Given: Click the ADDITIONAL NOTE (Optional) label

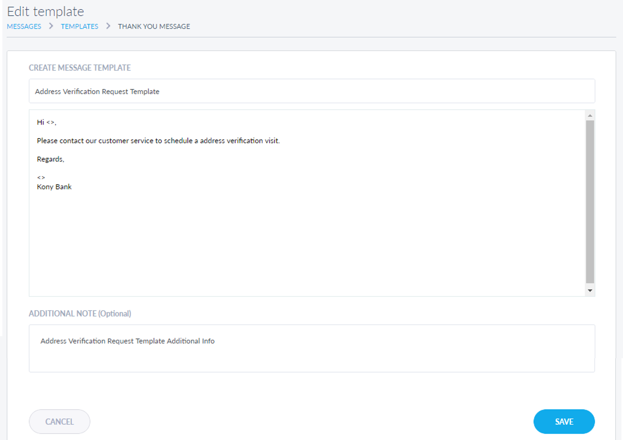Looking at the screenshot, I should coord(80,313).
